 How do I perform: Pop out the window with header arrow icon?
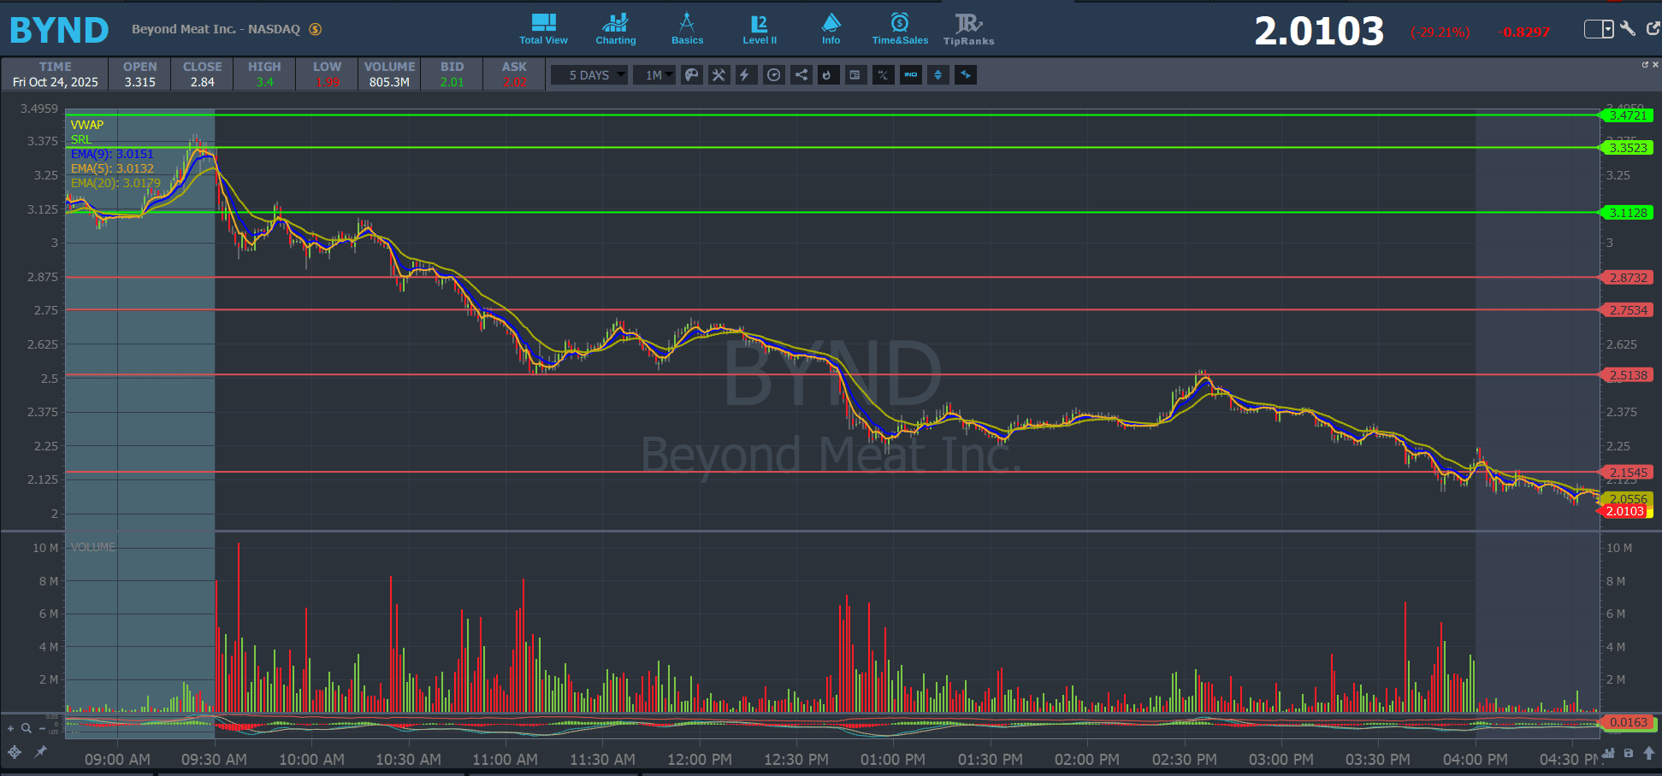coord(1653,28)
